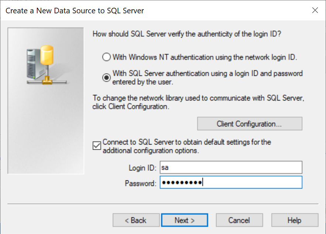Click the network library instruction text
The image size is (326, 234).
click(x=198, y=102)
